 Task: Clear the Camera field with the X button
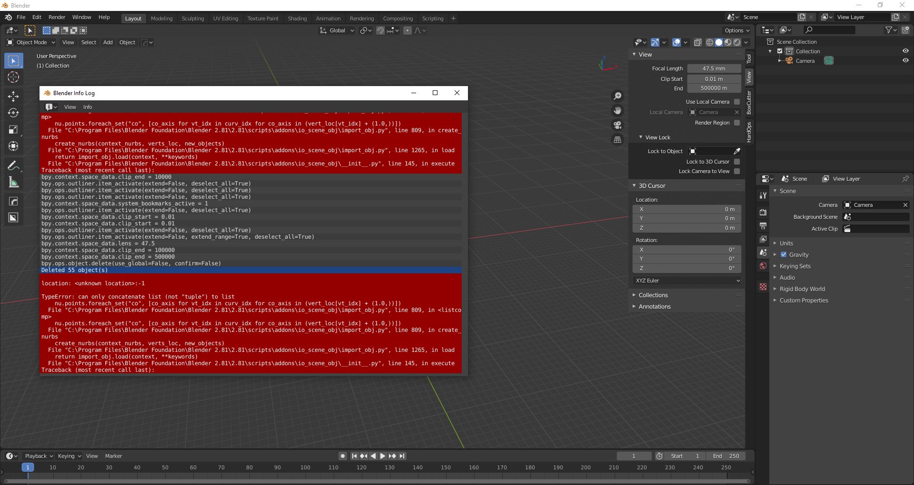pyautogui.click(x=905, y=205)
